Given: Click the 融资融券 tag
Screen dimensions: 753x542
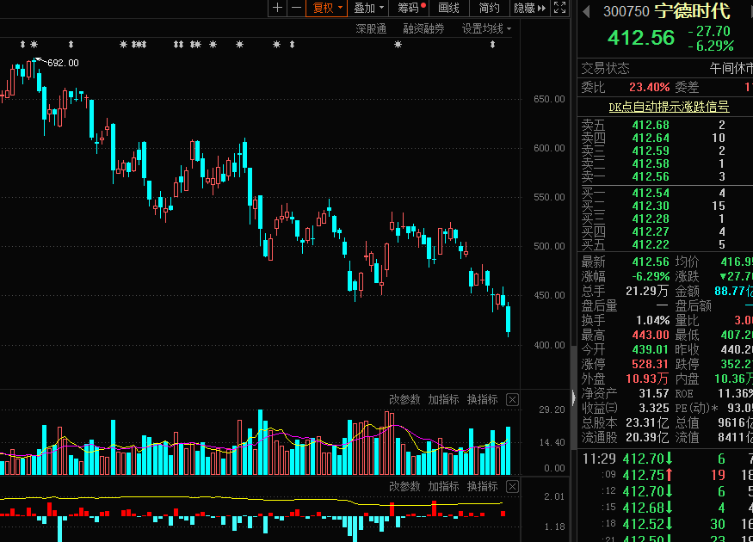Looking at the screenshot, I should [423, 28].
